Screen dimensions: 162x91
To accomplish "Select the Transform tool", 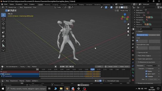I will (x=3, y=36).
